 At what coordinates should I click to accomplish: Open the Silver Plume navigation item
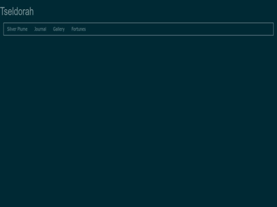coord(17,29)
